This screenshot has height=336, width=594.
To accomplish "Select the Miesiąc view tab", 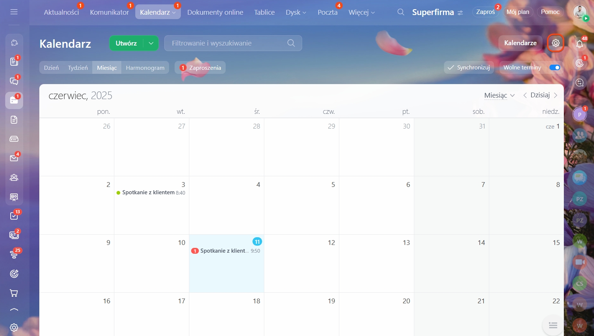I will tap(107, 68).
